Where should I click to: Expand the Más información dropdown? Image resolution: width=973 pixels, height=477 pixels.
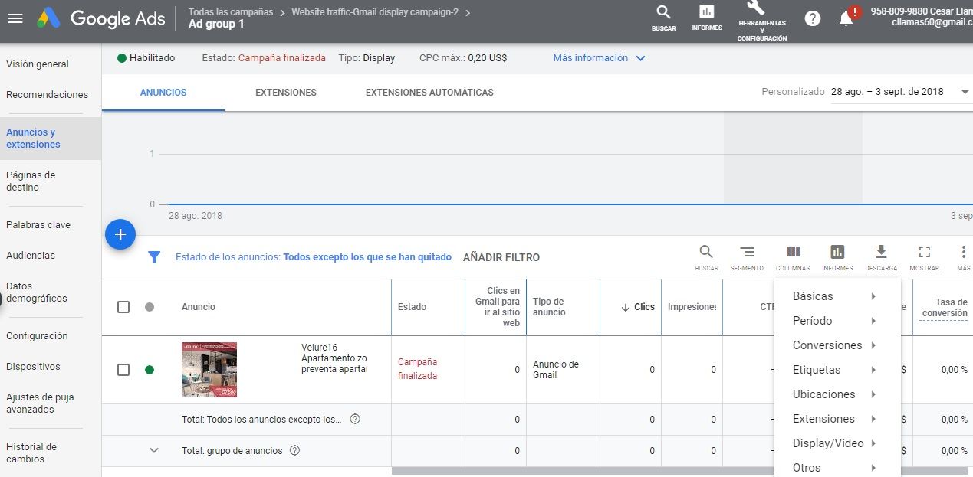(599, 58)
